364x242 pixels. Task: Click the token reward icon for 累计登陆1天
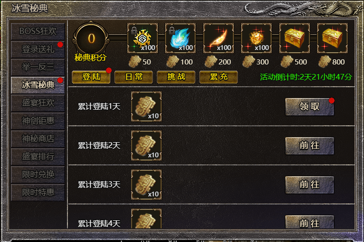[x=146, y=106]
